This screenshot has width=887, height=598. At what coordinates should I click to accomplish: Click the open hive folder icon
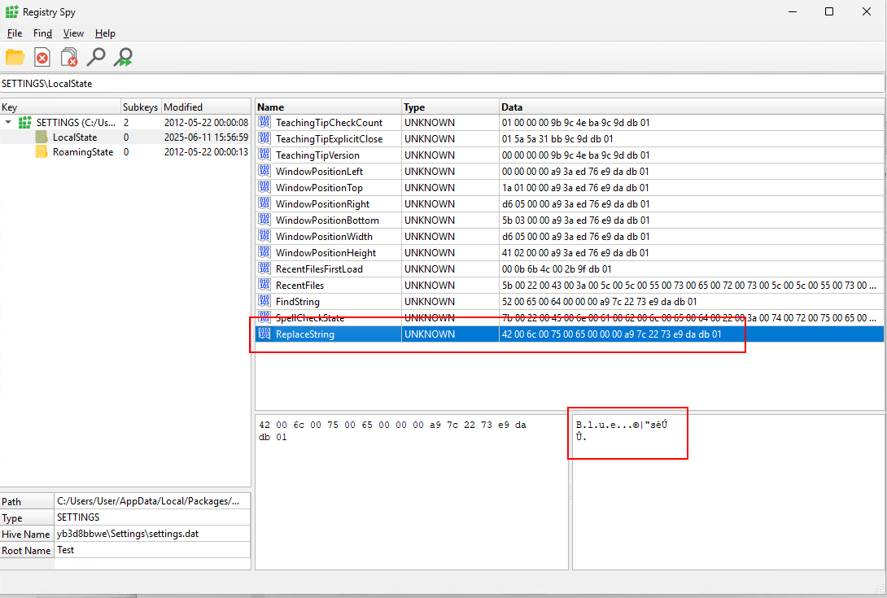pyautogui.click(x=15, y=57)
